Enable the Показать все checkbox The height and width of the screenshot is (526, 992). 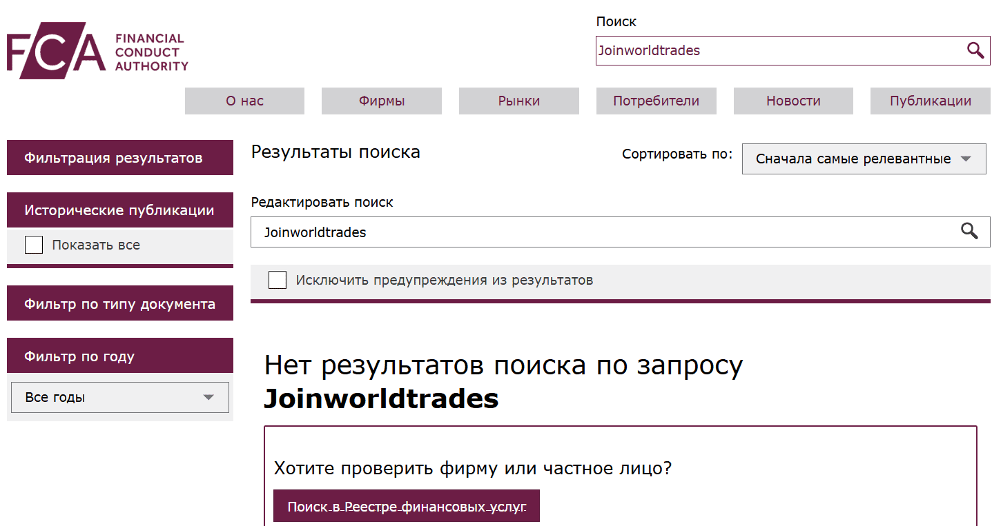click(33, 244)
